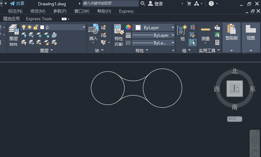Image resolution: width=261 pixels, height=157 pixels.
Task: Select the Layer Unisolate tool
Action: 31,43
